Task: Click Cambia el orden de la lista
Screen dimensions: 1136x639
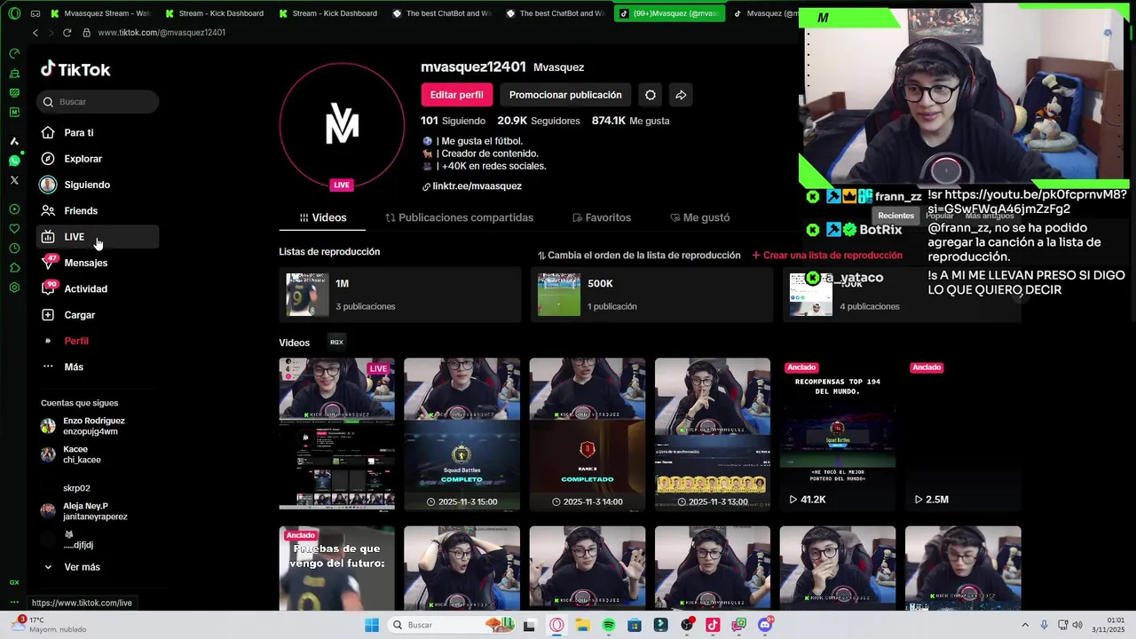Action: 639,256
